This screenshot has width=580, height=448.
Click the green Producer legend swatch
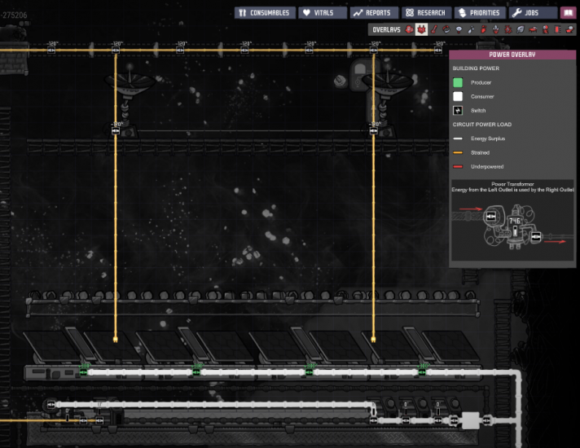coord(458,82)
